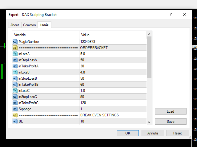
Task: Select the Slippage variable name
Action: pos(25,109)
